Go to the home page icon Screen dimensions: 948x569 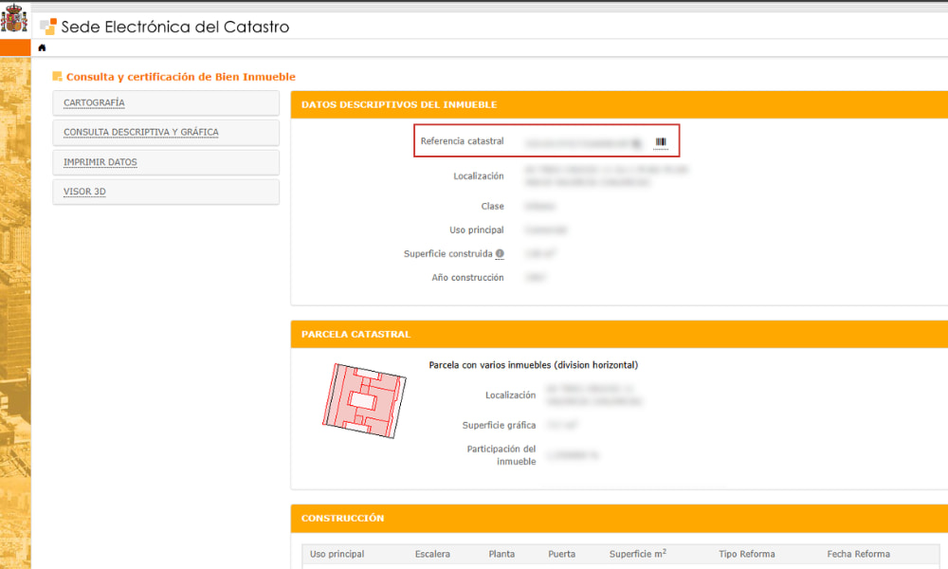(42, 47)
